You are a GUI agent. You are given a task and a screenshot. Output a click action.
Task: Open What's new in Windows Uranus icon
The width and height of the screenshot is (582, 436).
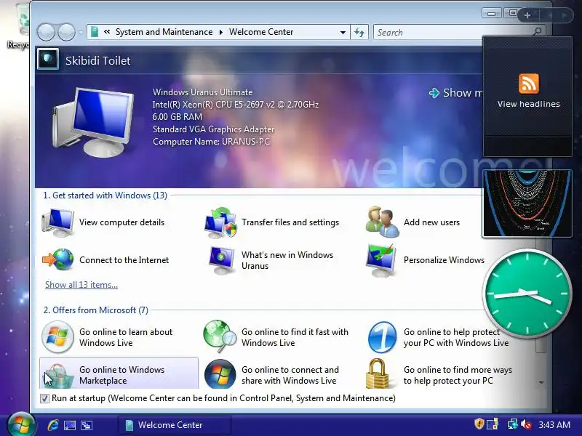(x=221, y=260)
